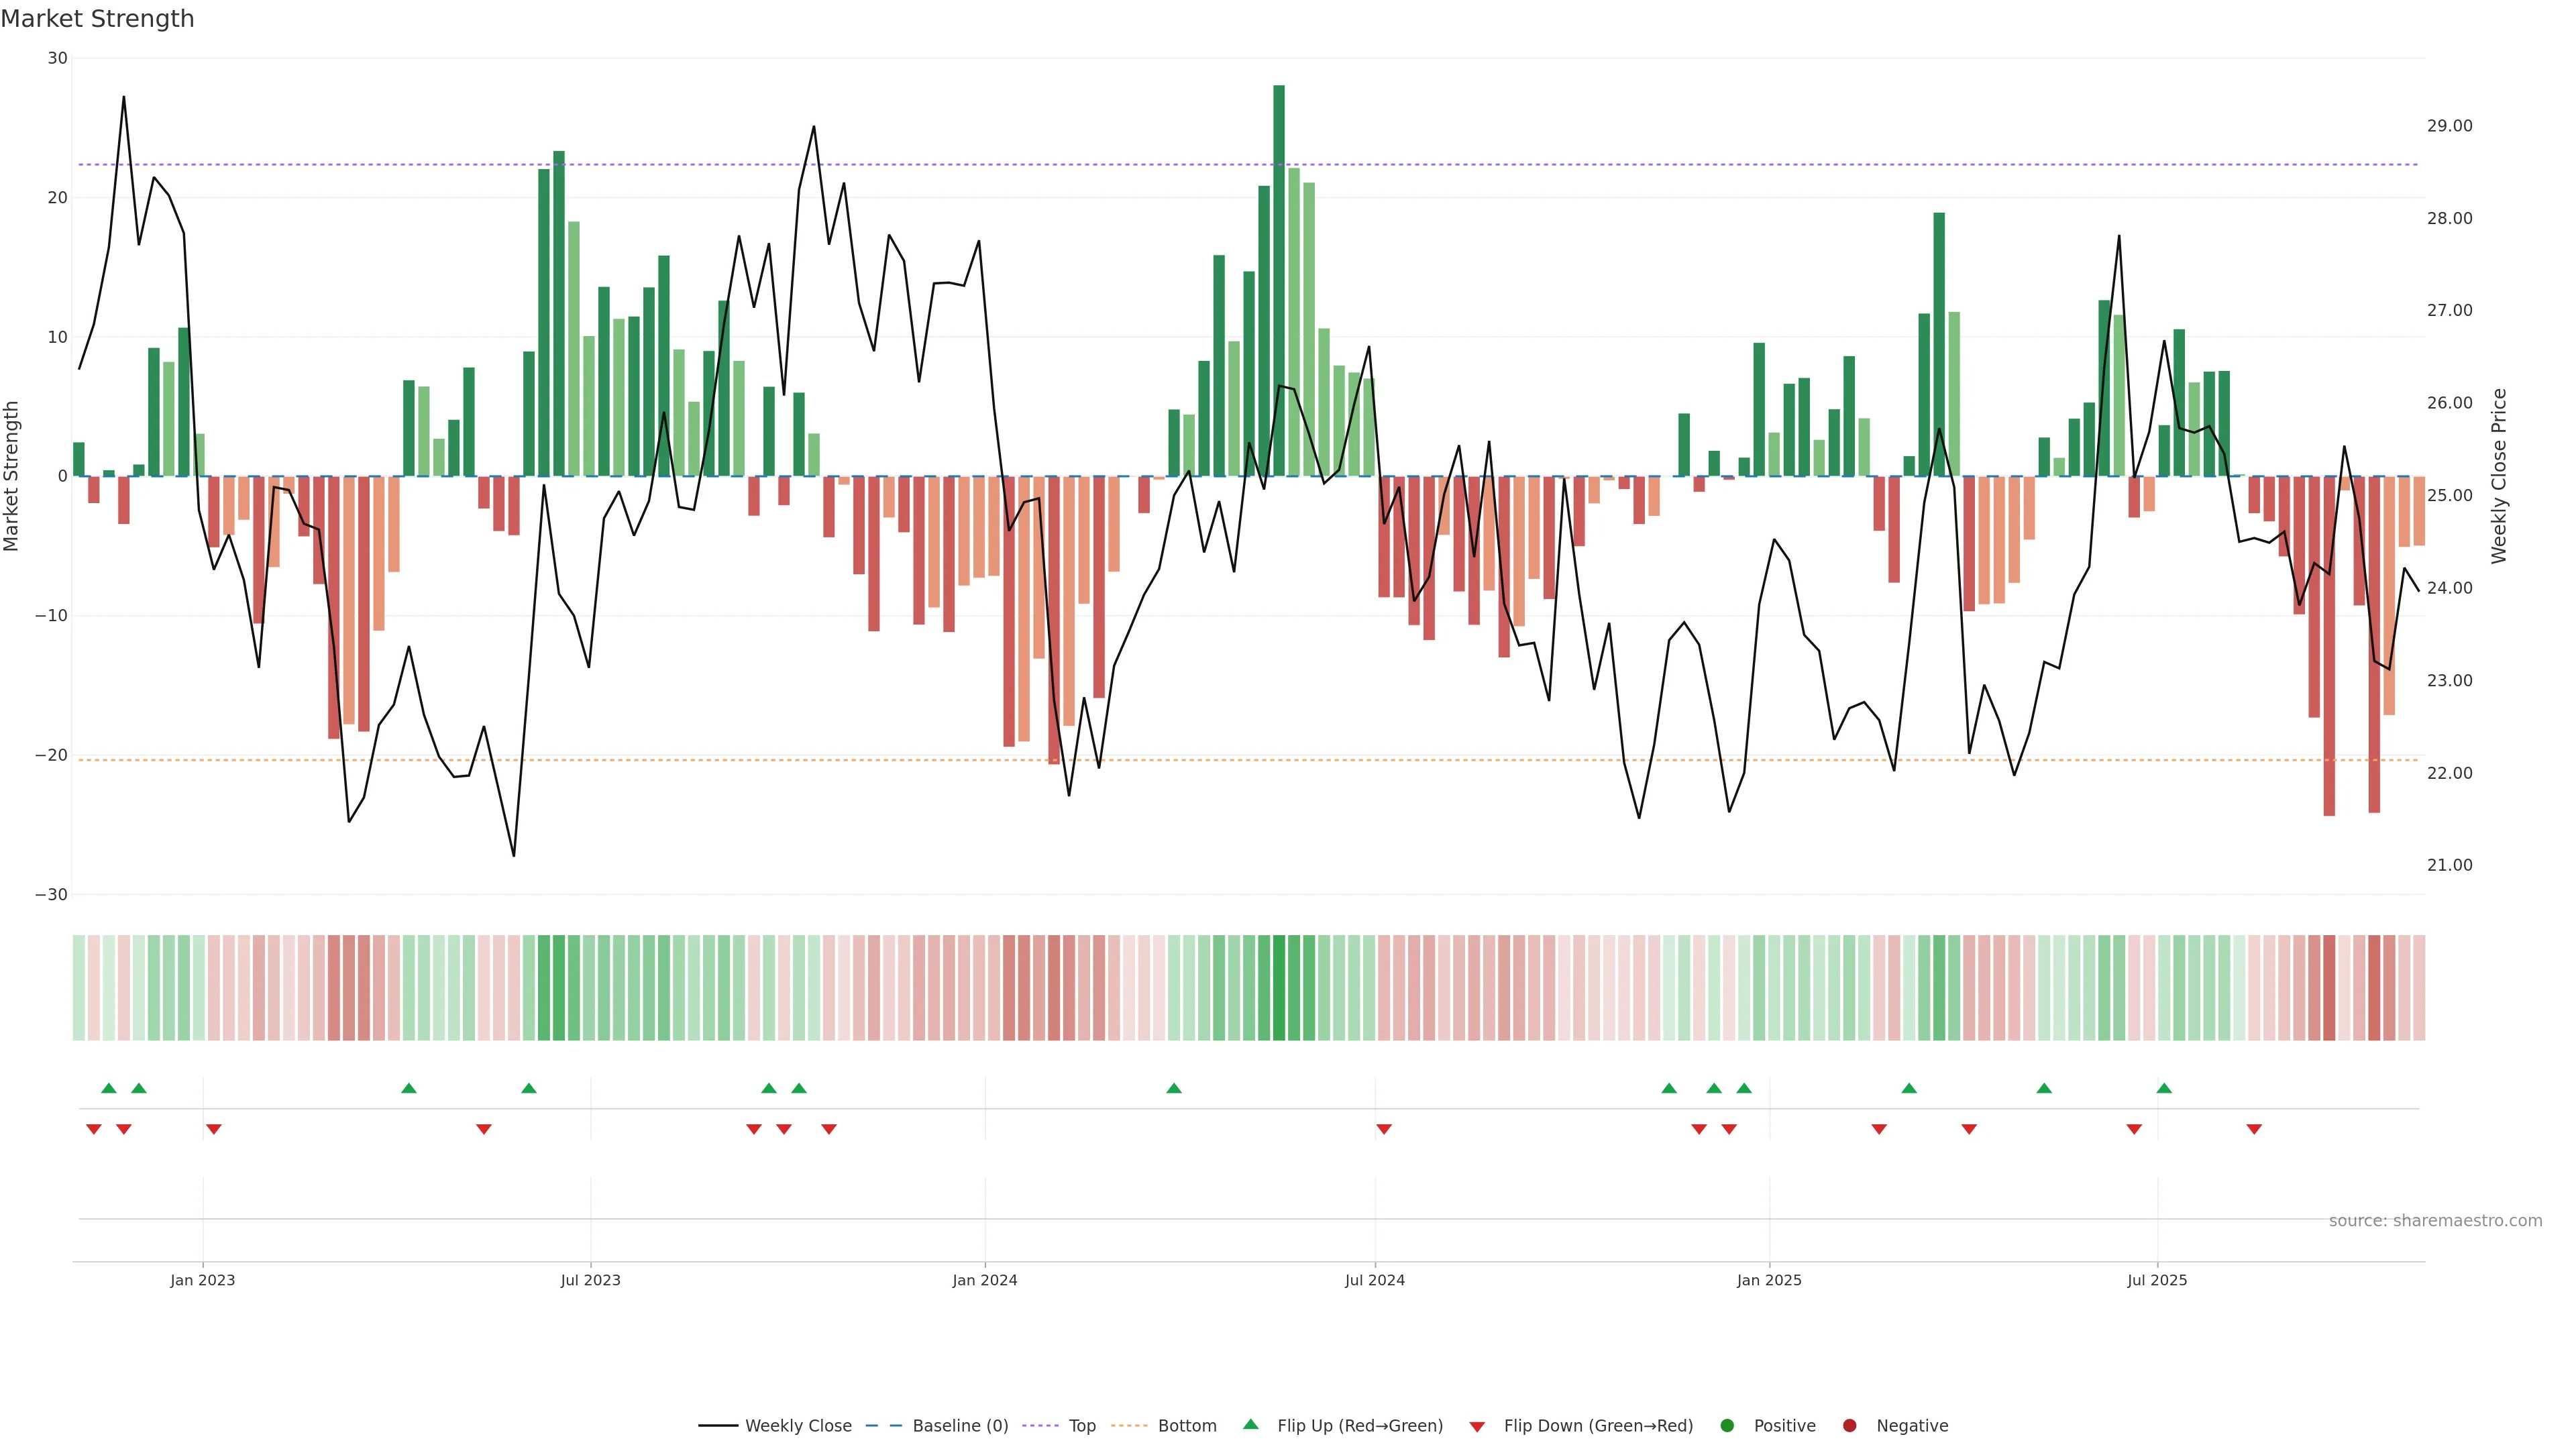2576x1449 pixels.
Task: Click the Jan 2024 x-axis label
Action: pos(984,1280)
